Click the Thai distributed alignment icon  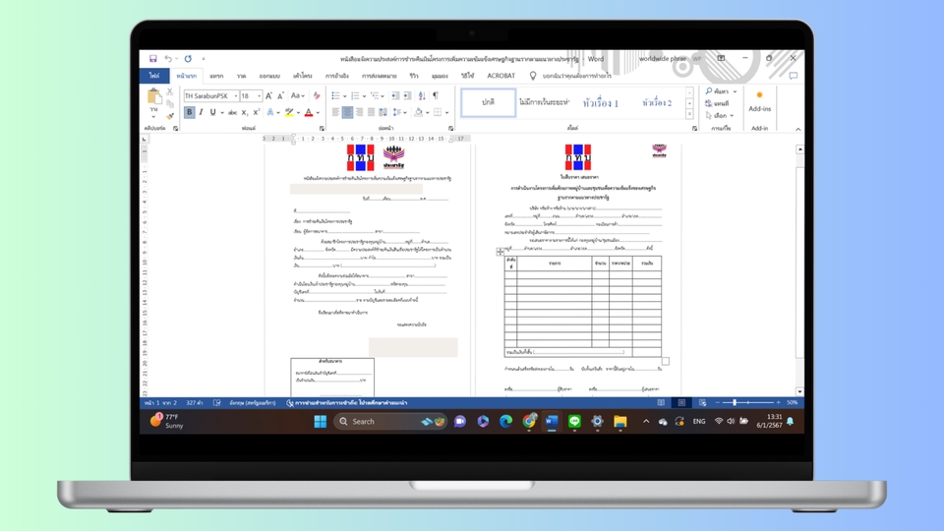point(383,112)
